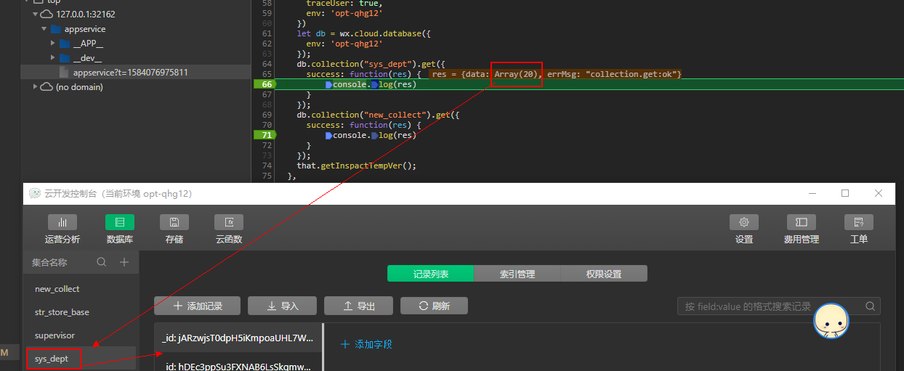Add new collection plus icon
Viewport: 904px width, 371px height.
pyautogui.click(x=124, y=262)
